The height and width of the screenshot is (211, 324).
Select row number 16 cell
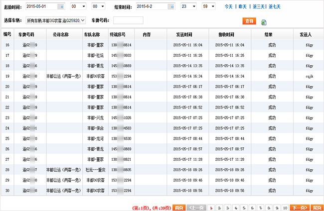pos(7,45)
